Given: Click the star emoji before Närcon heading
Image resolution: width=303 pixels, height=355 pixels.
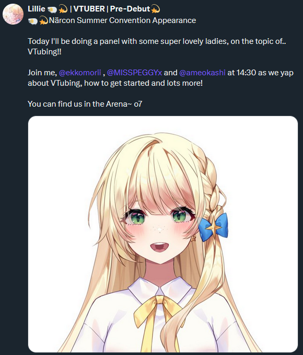Looking at the screenshot, I should [43, 21].
